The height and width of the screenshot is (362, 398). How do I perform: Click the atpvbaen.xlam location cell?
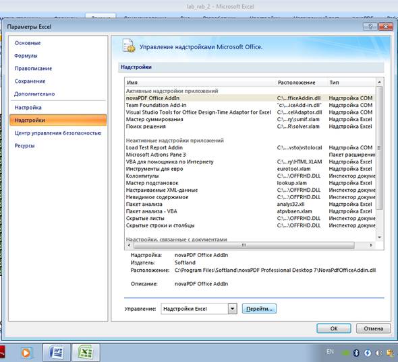coord(294,211)
